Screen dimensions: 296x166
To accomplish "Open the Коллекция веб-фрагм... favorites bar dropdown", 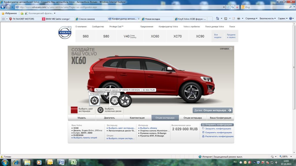I will 40,13.
